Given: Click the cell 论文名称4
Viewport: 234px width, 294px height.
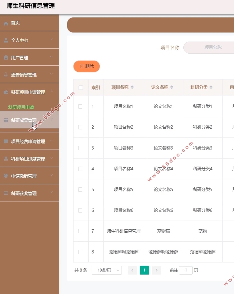Looking at the screenshot, I should click(x=163, y=169).
